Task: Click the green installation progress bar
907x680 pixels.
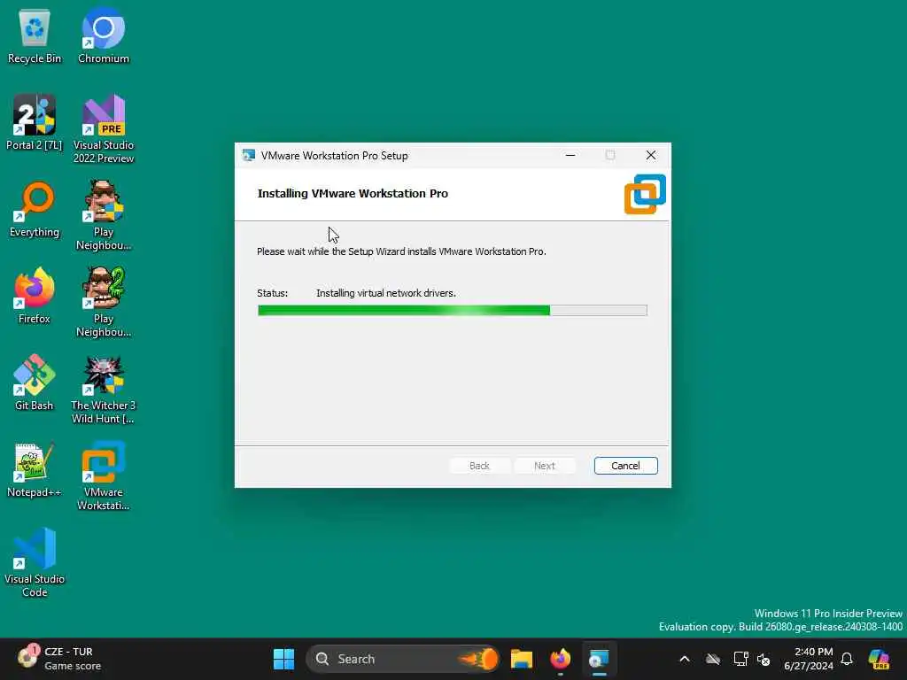Action: [x=453, y=311]
